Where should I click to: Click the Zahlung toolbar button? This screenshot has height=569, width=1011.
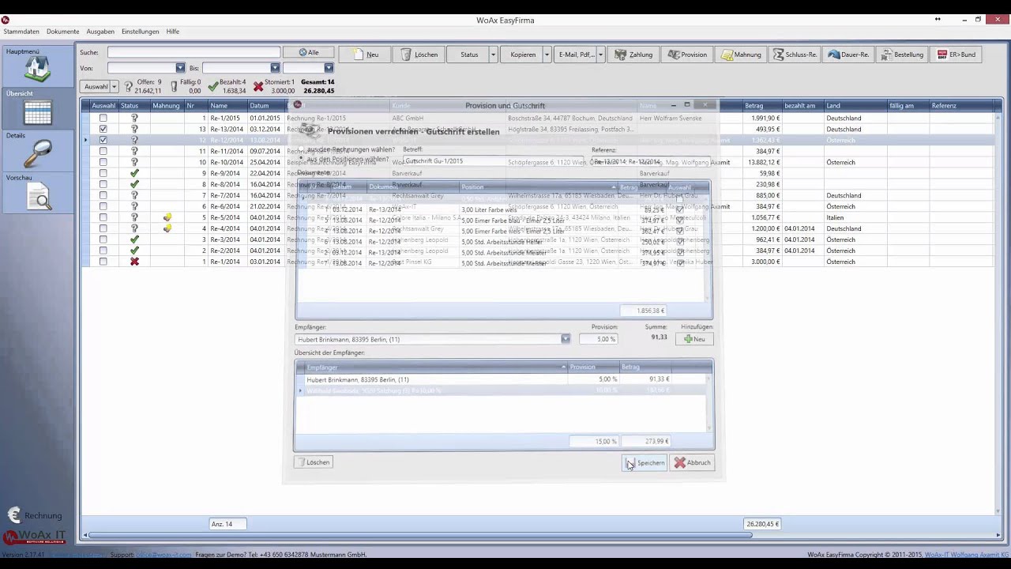click(633, 55)
